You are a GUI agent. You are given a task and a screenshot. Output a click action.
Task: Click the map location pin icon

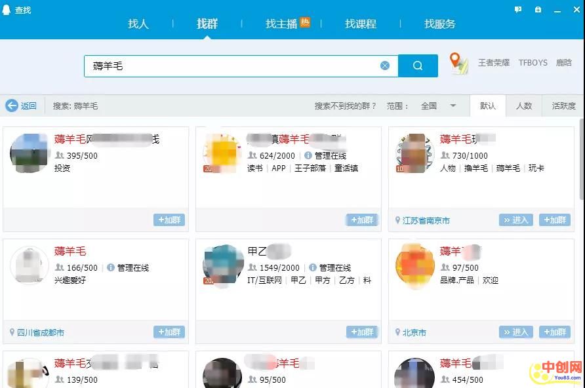[458, 64]
